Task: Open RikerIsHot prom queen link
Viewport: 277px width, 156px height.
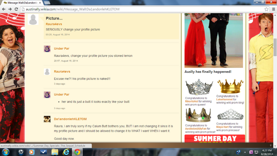Action: 191,101
